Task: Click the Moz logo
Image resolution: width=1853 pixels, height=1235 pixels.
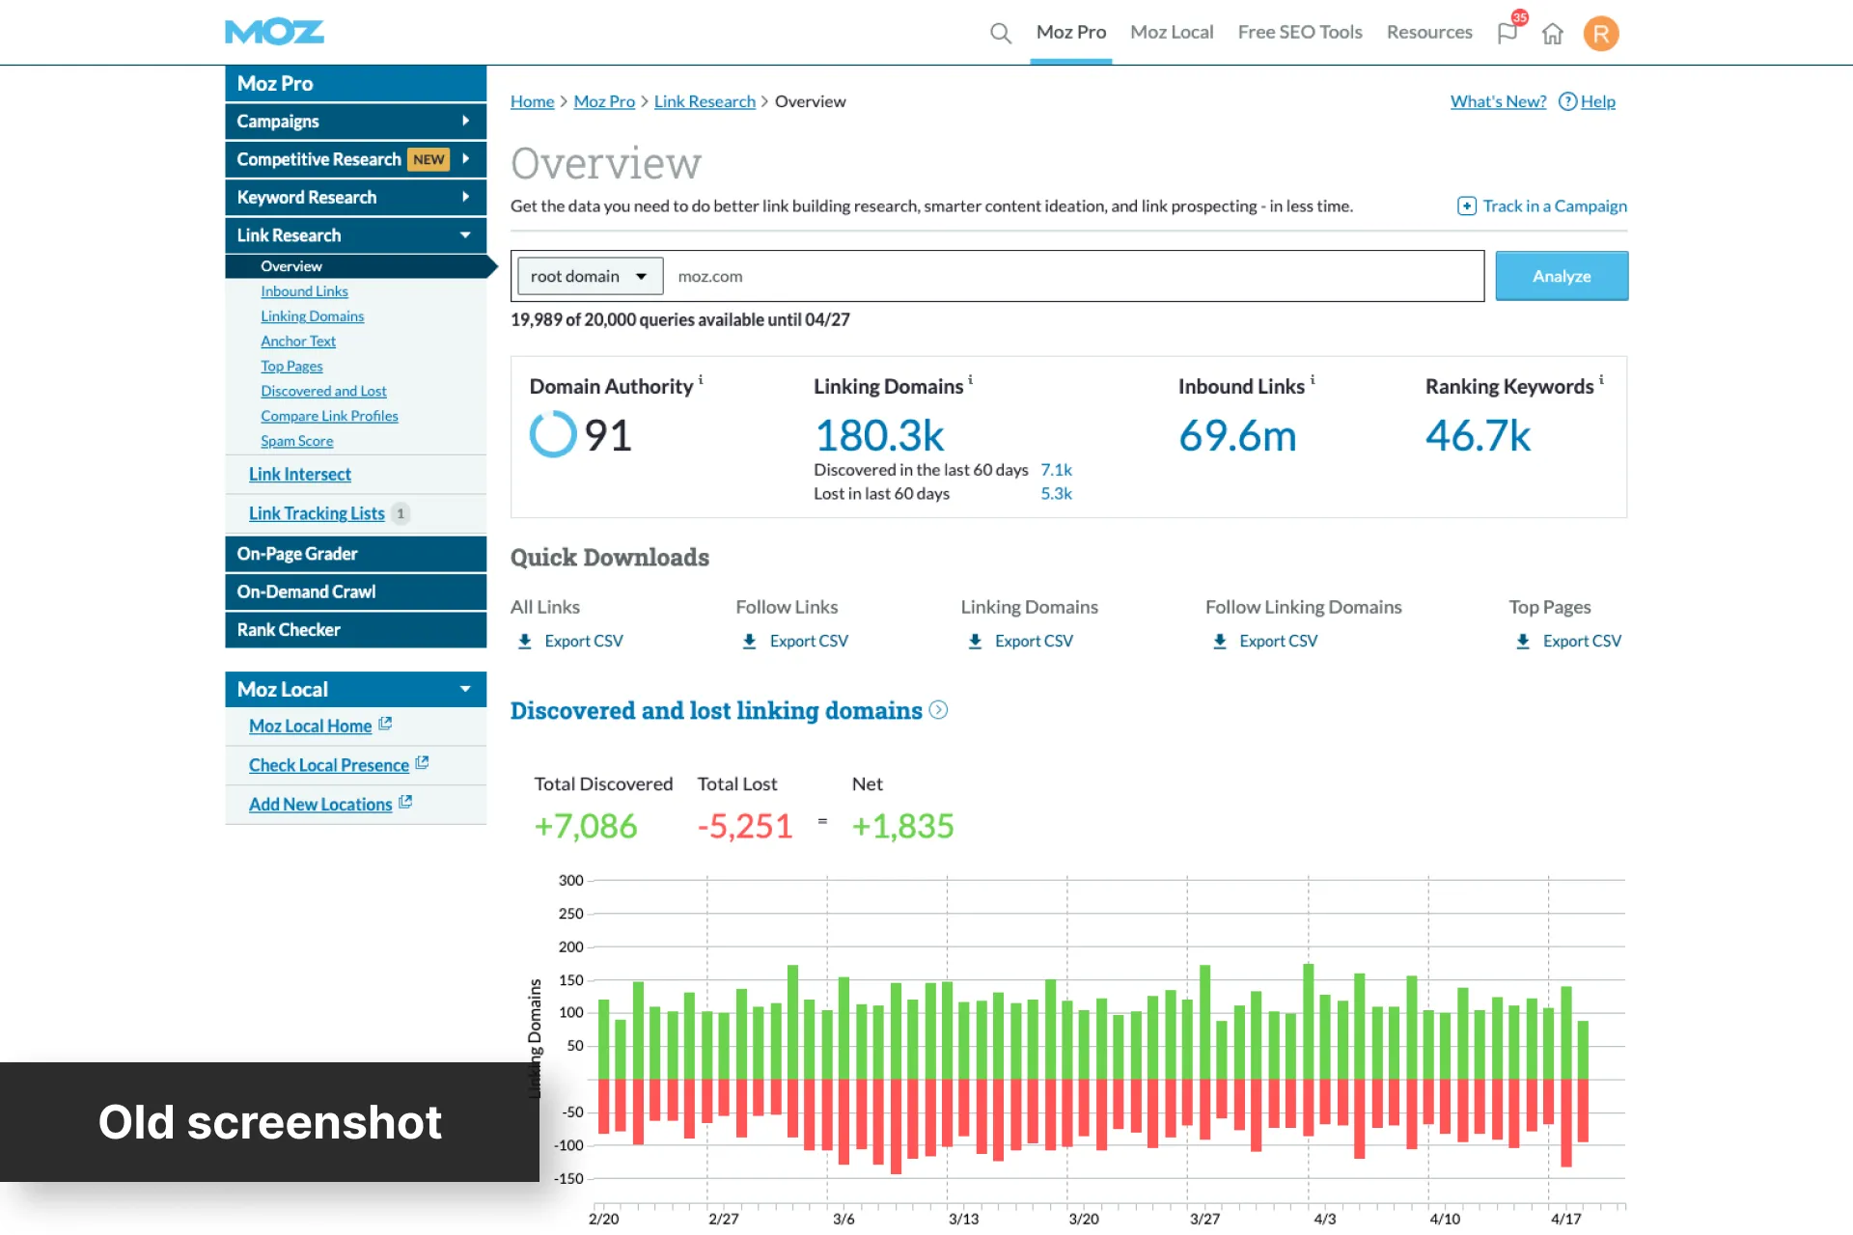Action: click(x=274, y=32)
